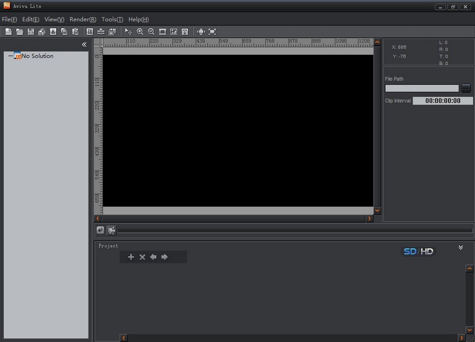Viewport: 475px width, 342px height.
Task: Click the Zoom Out magnifier
Action: pyautogui.click(x=151, y=32)
